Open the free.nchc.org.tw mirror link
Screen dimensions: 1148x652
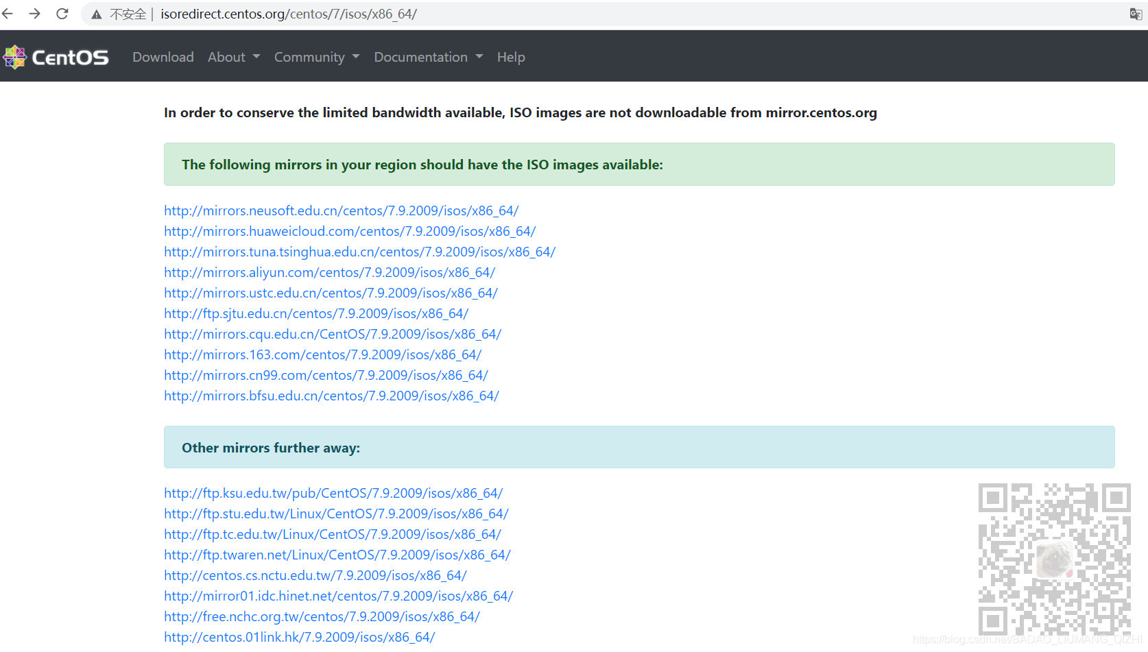coord(322,616)
